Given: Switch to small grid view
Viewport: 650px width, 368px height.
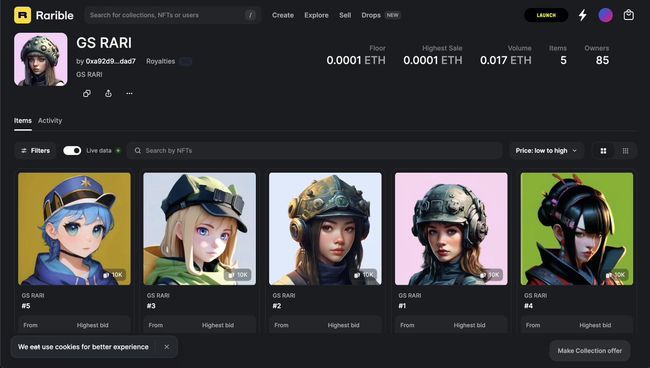Looking at the screenshot, I should pos(626,150).
